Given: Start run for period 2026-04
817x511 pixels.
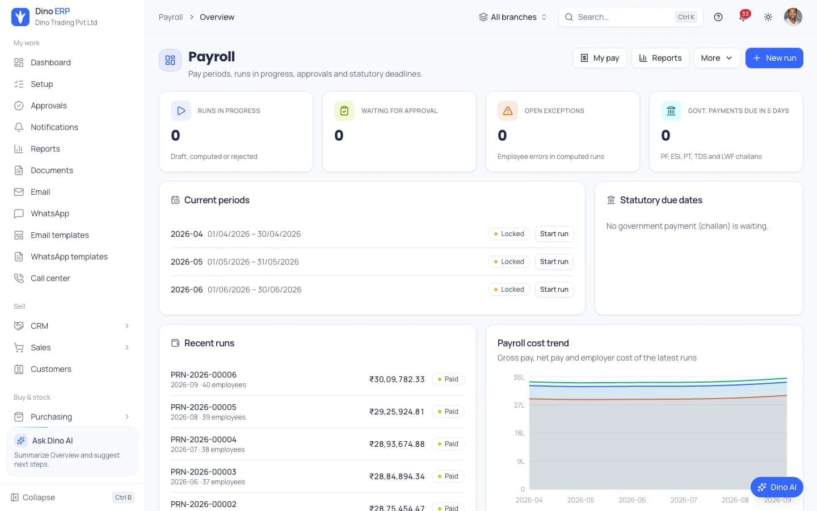Looking at the screenshot, I should click(x=554, y=234).
